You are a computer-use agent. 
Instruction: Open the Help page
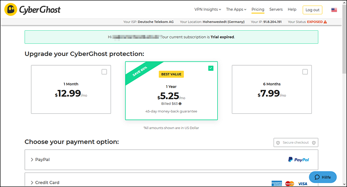292,9
